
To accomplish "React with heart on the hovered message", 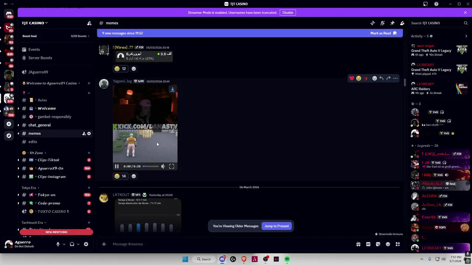I will pyautogui.click(x=352, y=78).
